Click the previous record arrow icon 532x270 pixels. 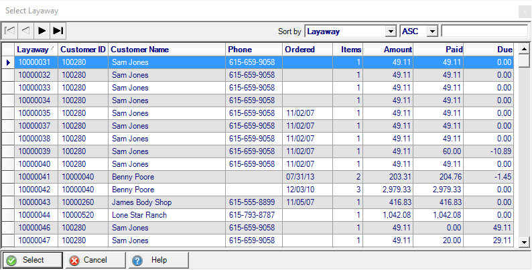point(25,30)
